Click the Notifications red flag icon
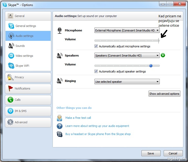 tap(10, 88)
